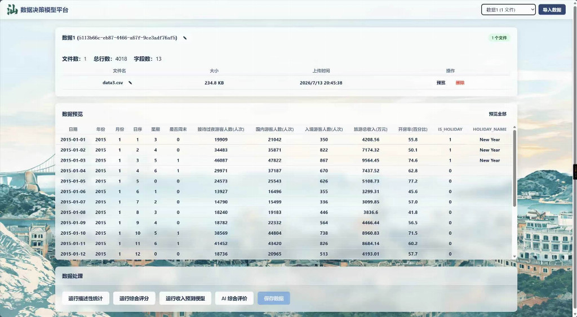
Task: Click domestic visitors value 44804
Action: 274,233
